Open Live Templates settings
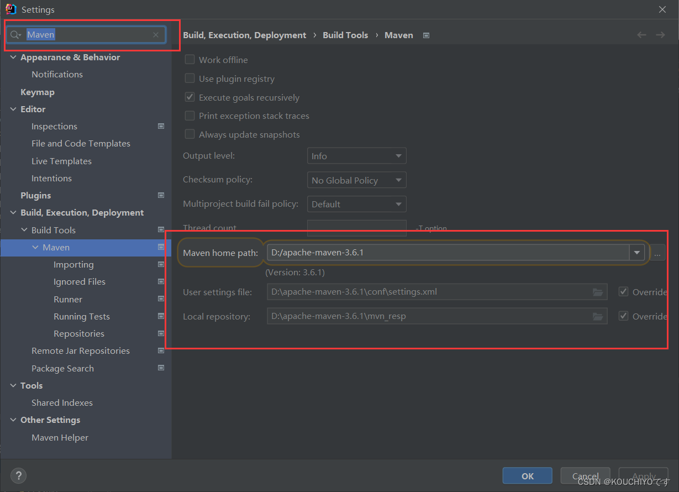The width and height of the screenshot is (679, 492). click(x=61, y=161)
